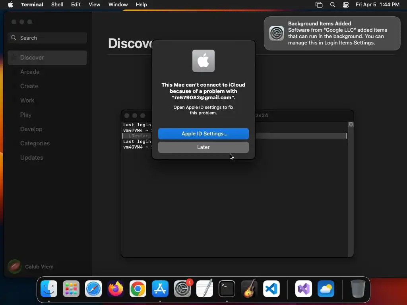This screenshot has width=407, height=305.
Task: Click the Apple logo icon in the iCloud dialog
Action: pyautogui.click(x=203, y=61)
